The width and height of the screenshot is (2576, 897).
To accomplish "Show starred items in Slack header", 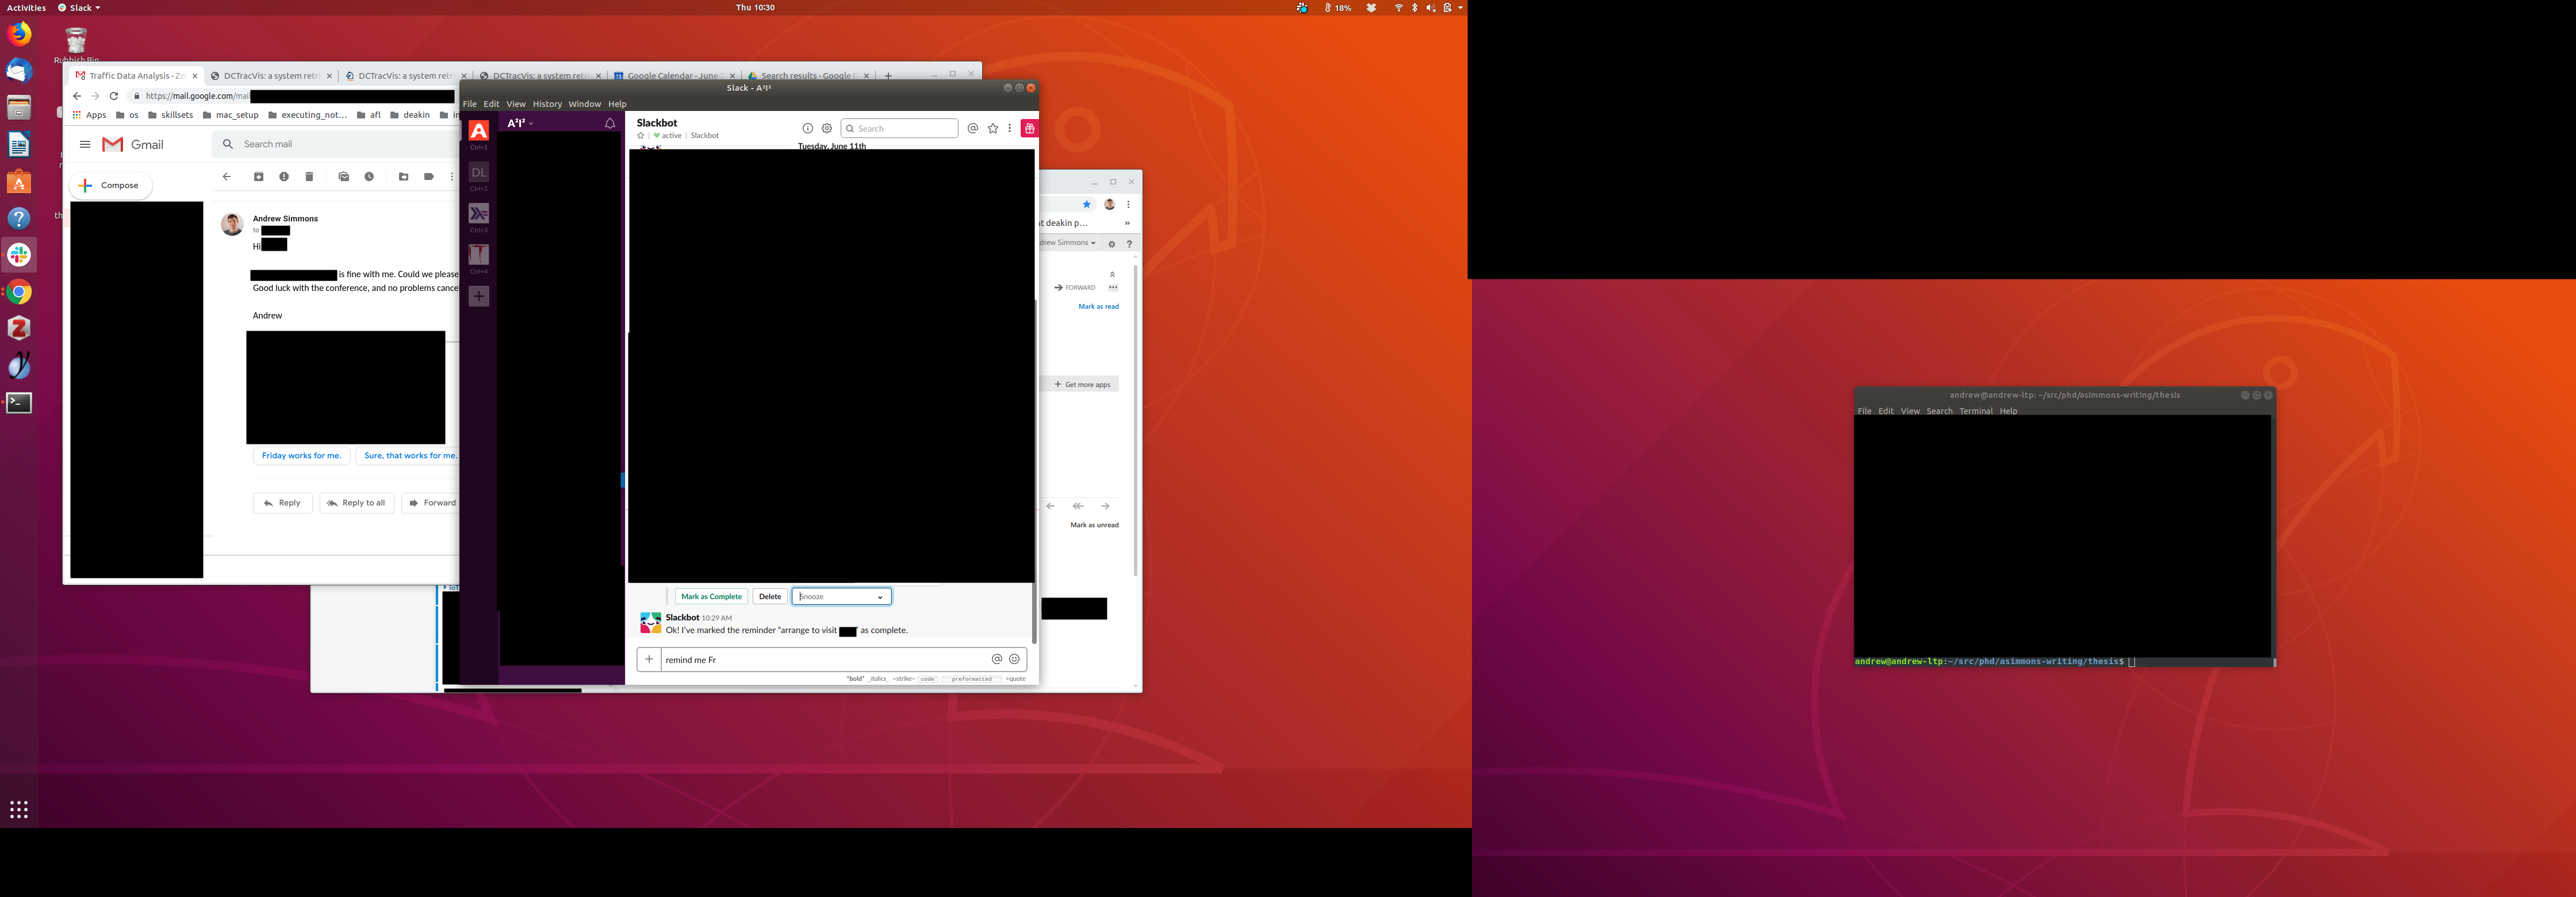I will [993, 128].
